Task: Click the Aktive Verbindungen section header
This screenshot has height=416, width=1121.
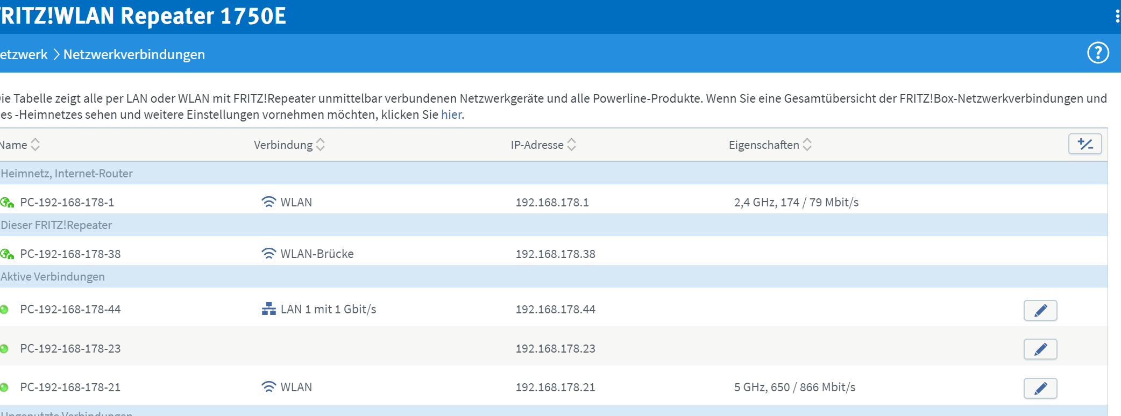Action: tap(53, 277)
